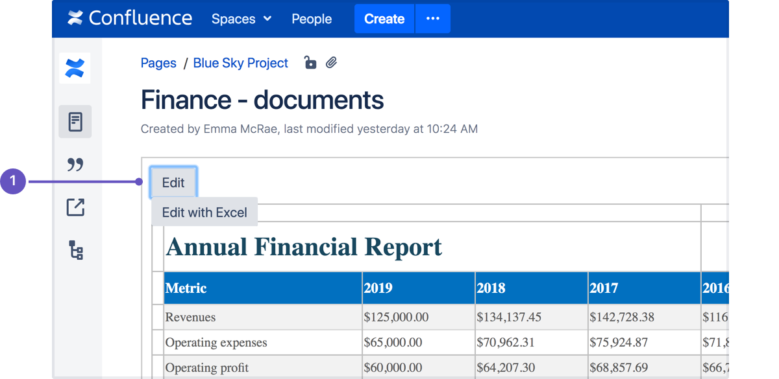Go to the Pages breadcrumb link

(x=158, y=63)
